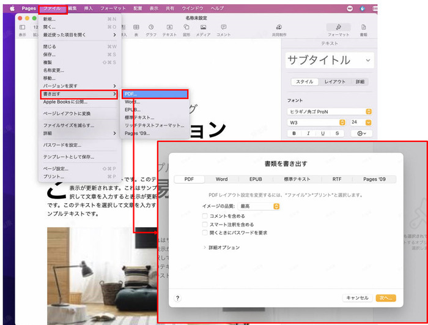428x325 pixels.
Task: Select the レイアウト segment in sidebar
Action: pos(335,82)
